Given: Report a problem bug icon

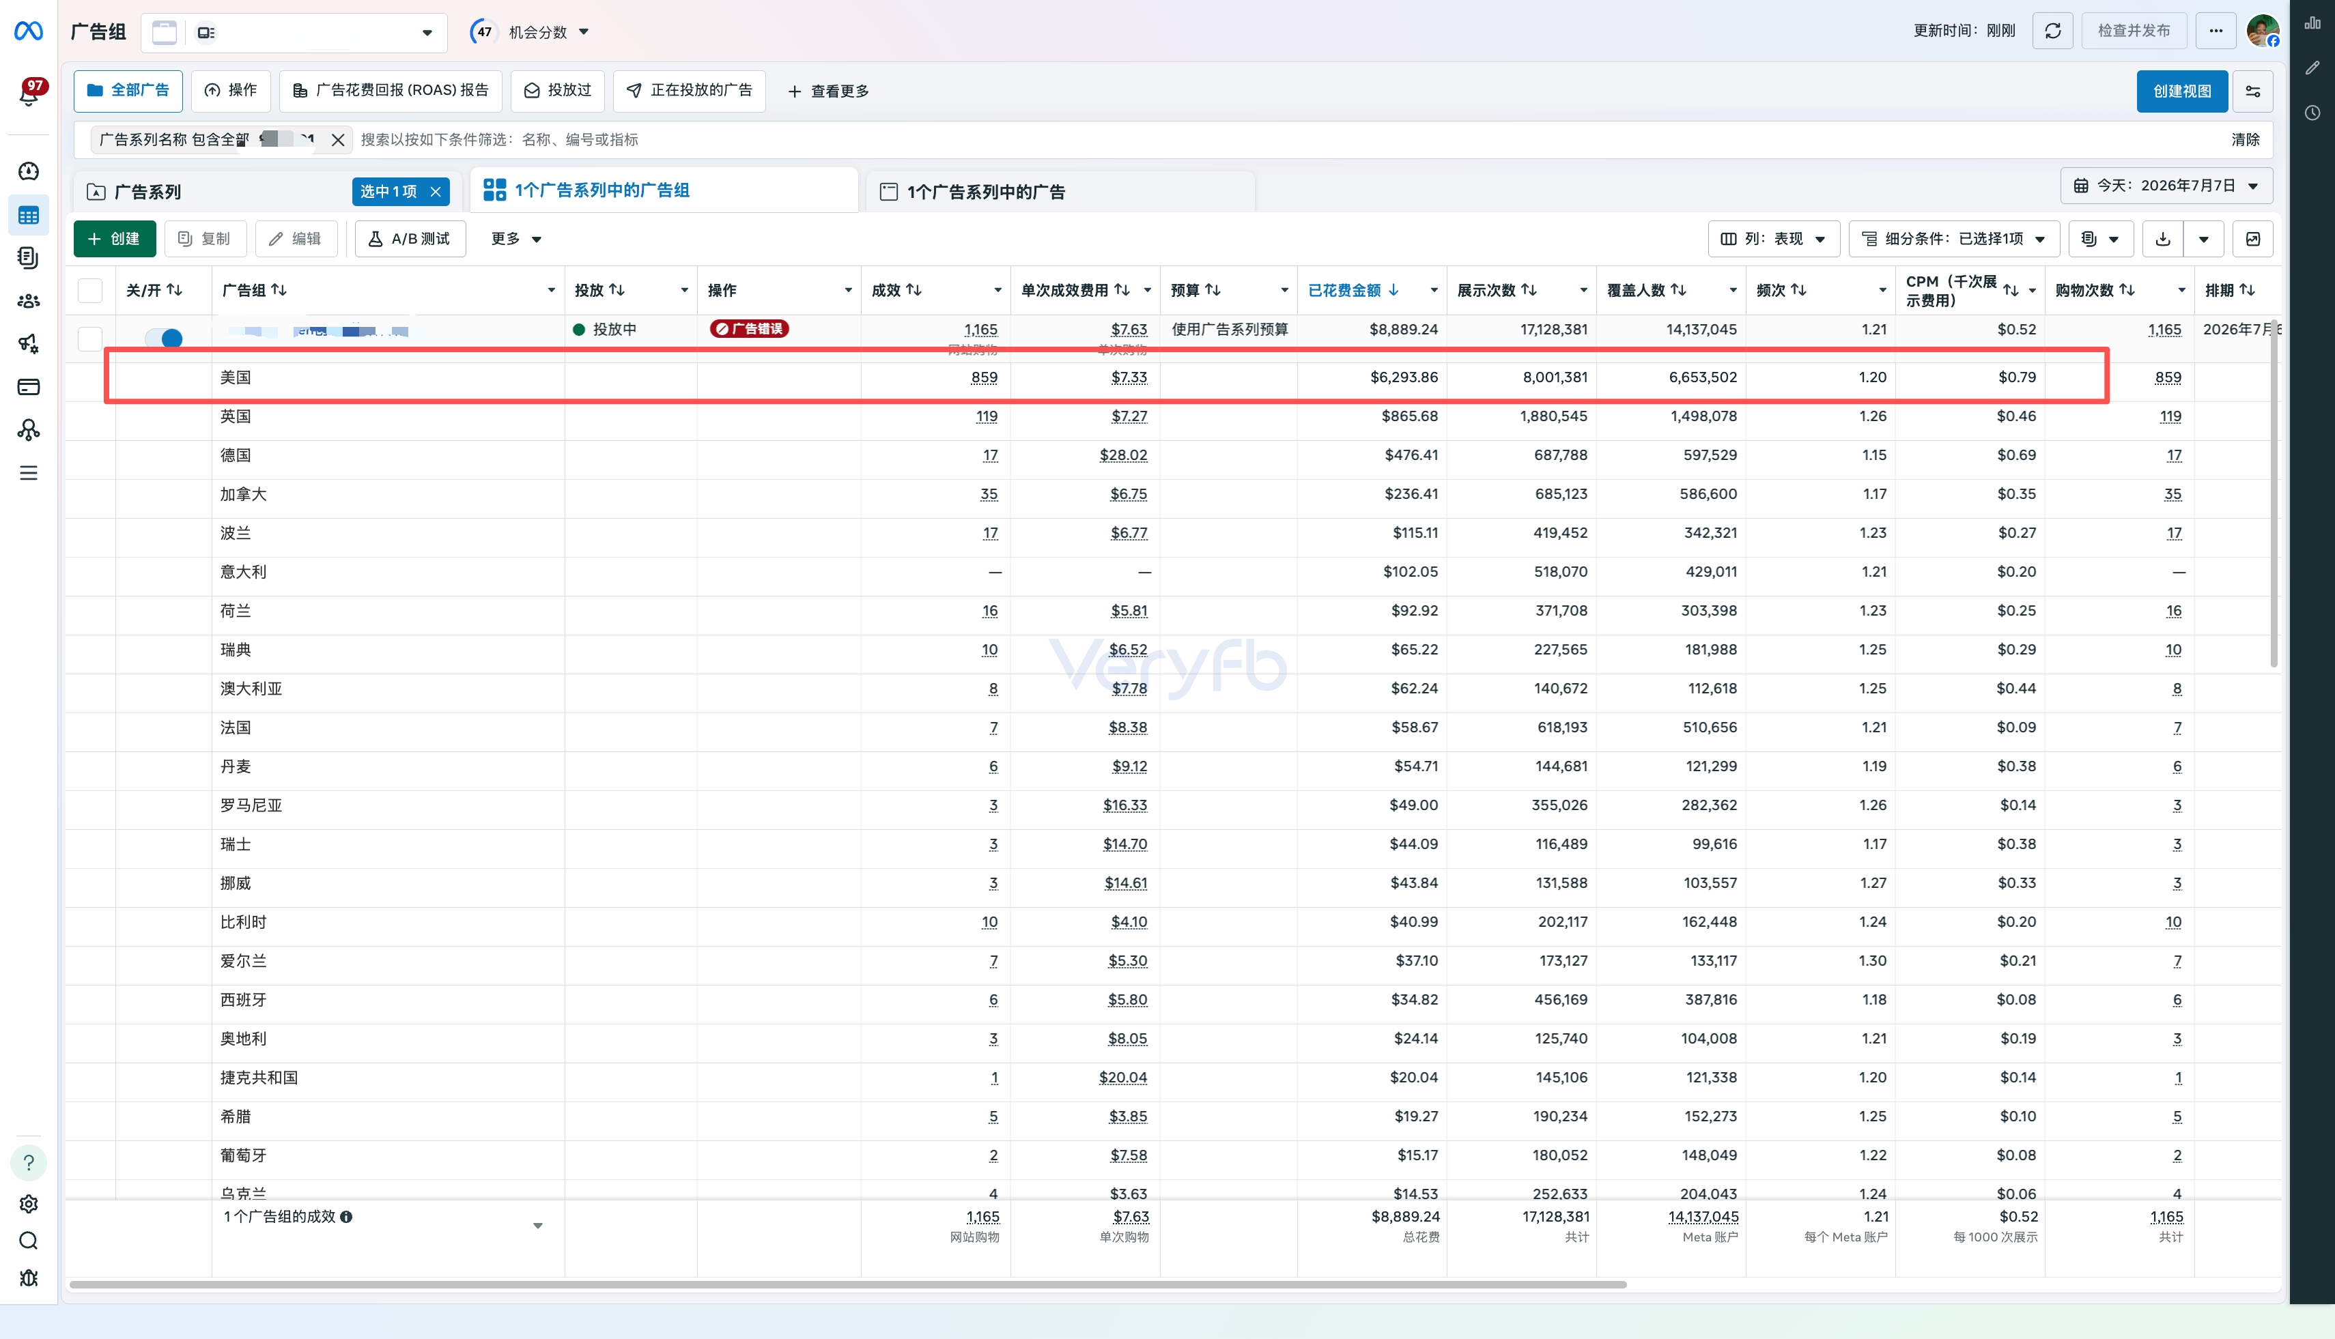Looking at the screenshot, I should (29, 1278).
